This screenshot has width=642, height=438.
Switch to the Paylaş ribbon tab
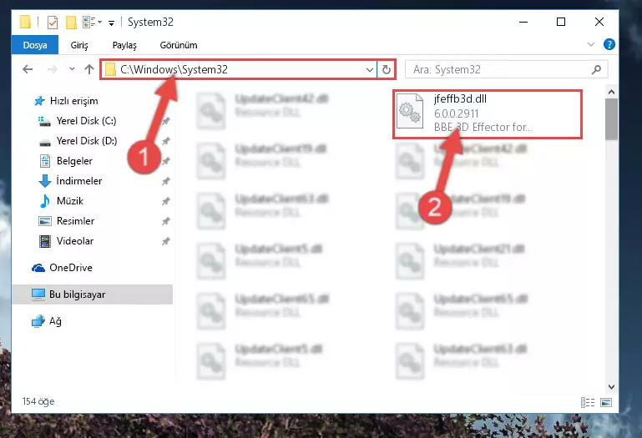tap(124, 45)
